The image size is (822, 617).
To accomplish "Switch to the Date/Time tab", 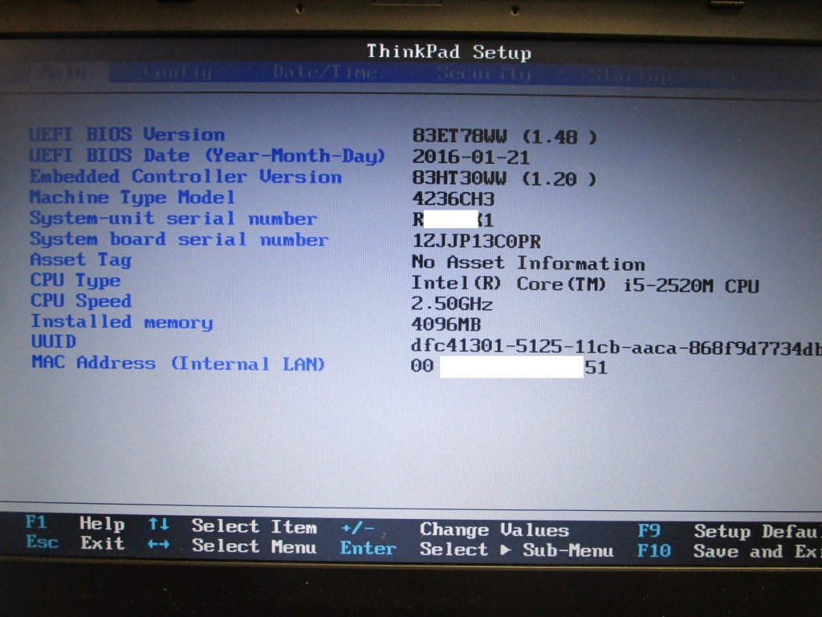I will (325, 72).
